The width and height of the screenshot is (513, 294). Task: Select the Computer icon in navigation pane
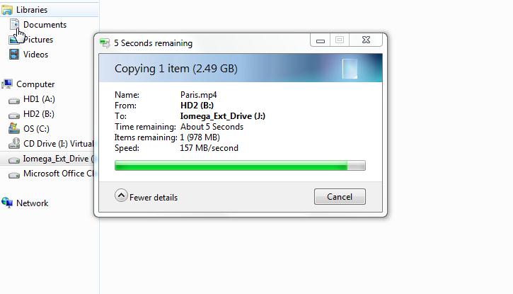point(7,84)
